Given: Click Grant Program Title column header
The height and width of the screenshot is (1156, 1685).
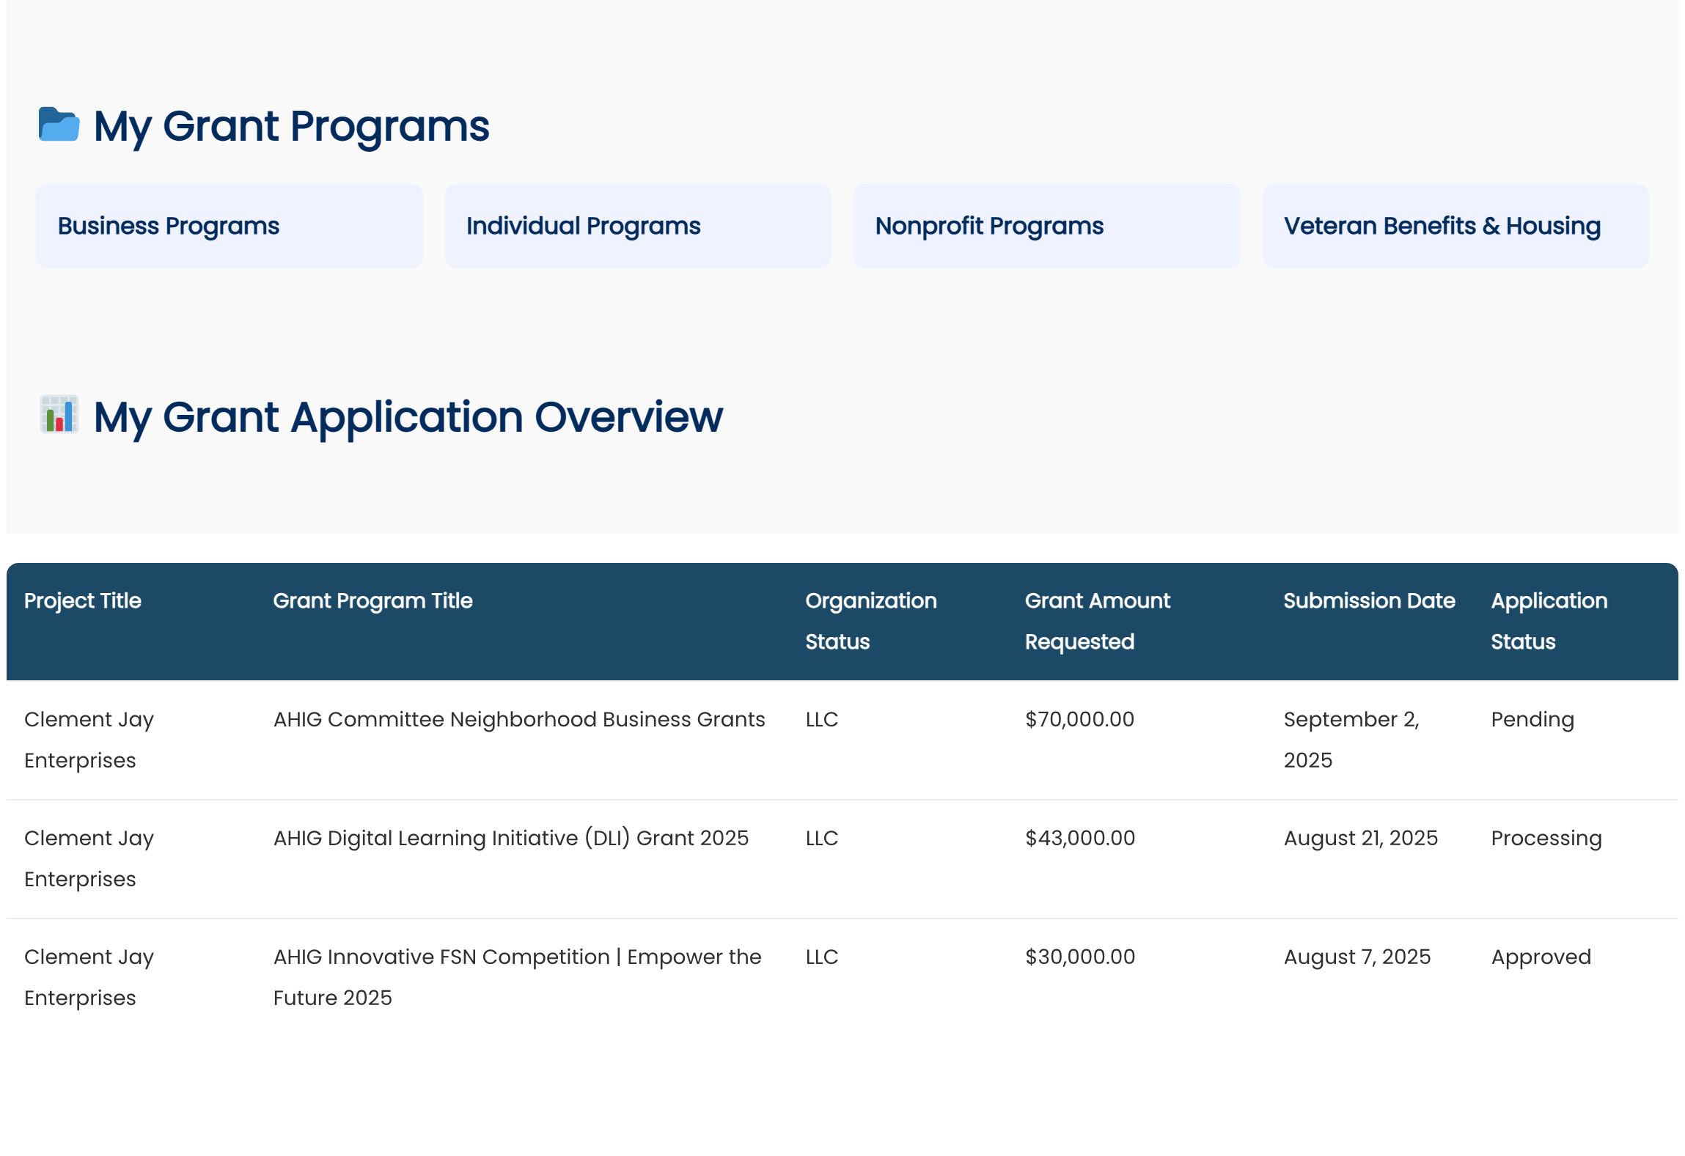Looking at the screenshot, I should (372, 601).
